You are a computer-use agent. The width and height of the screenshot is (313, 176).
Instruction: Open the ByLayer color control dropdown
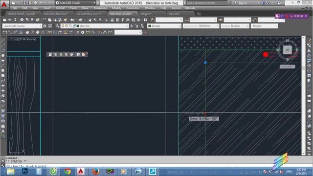tap(164, 26)
